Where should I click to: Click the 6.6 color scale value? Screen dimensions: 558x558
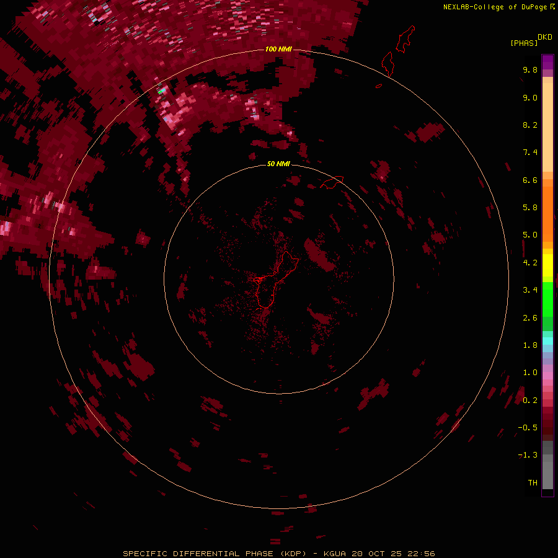(530, 180)
